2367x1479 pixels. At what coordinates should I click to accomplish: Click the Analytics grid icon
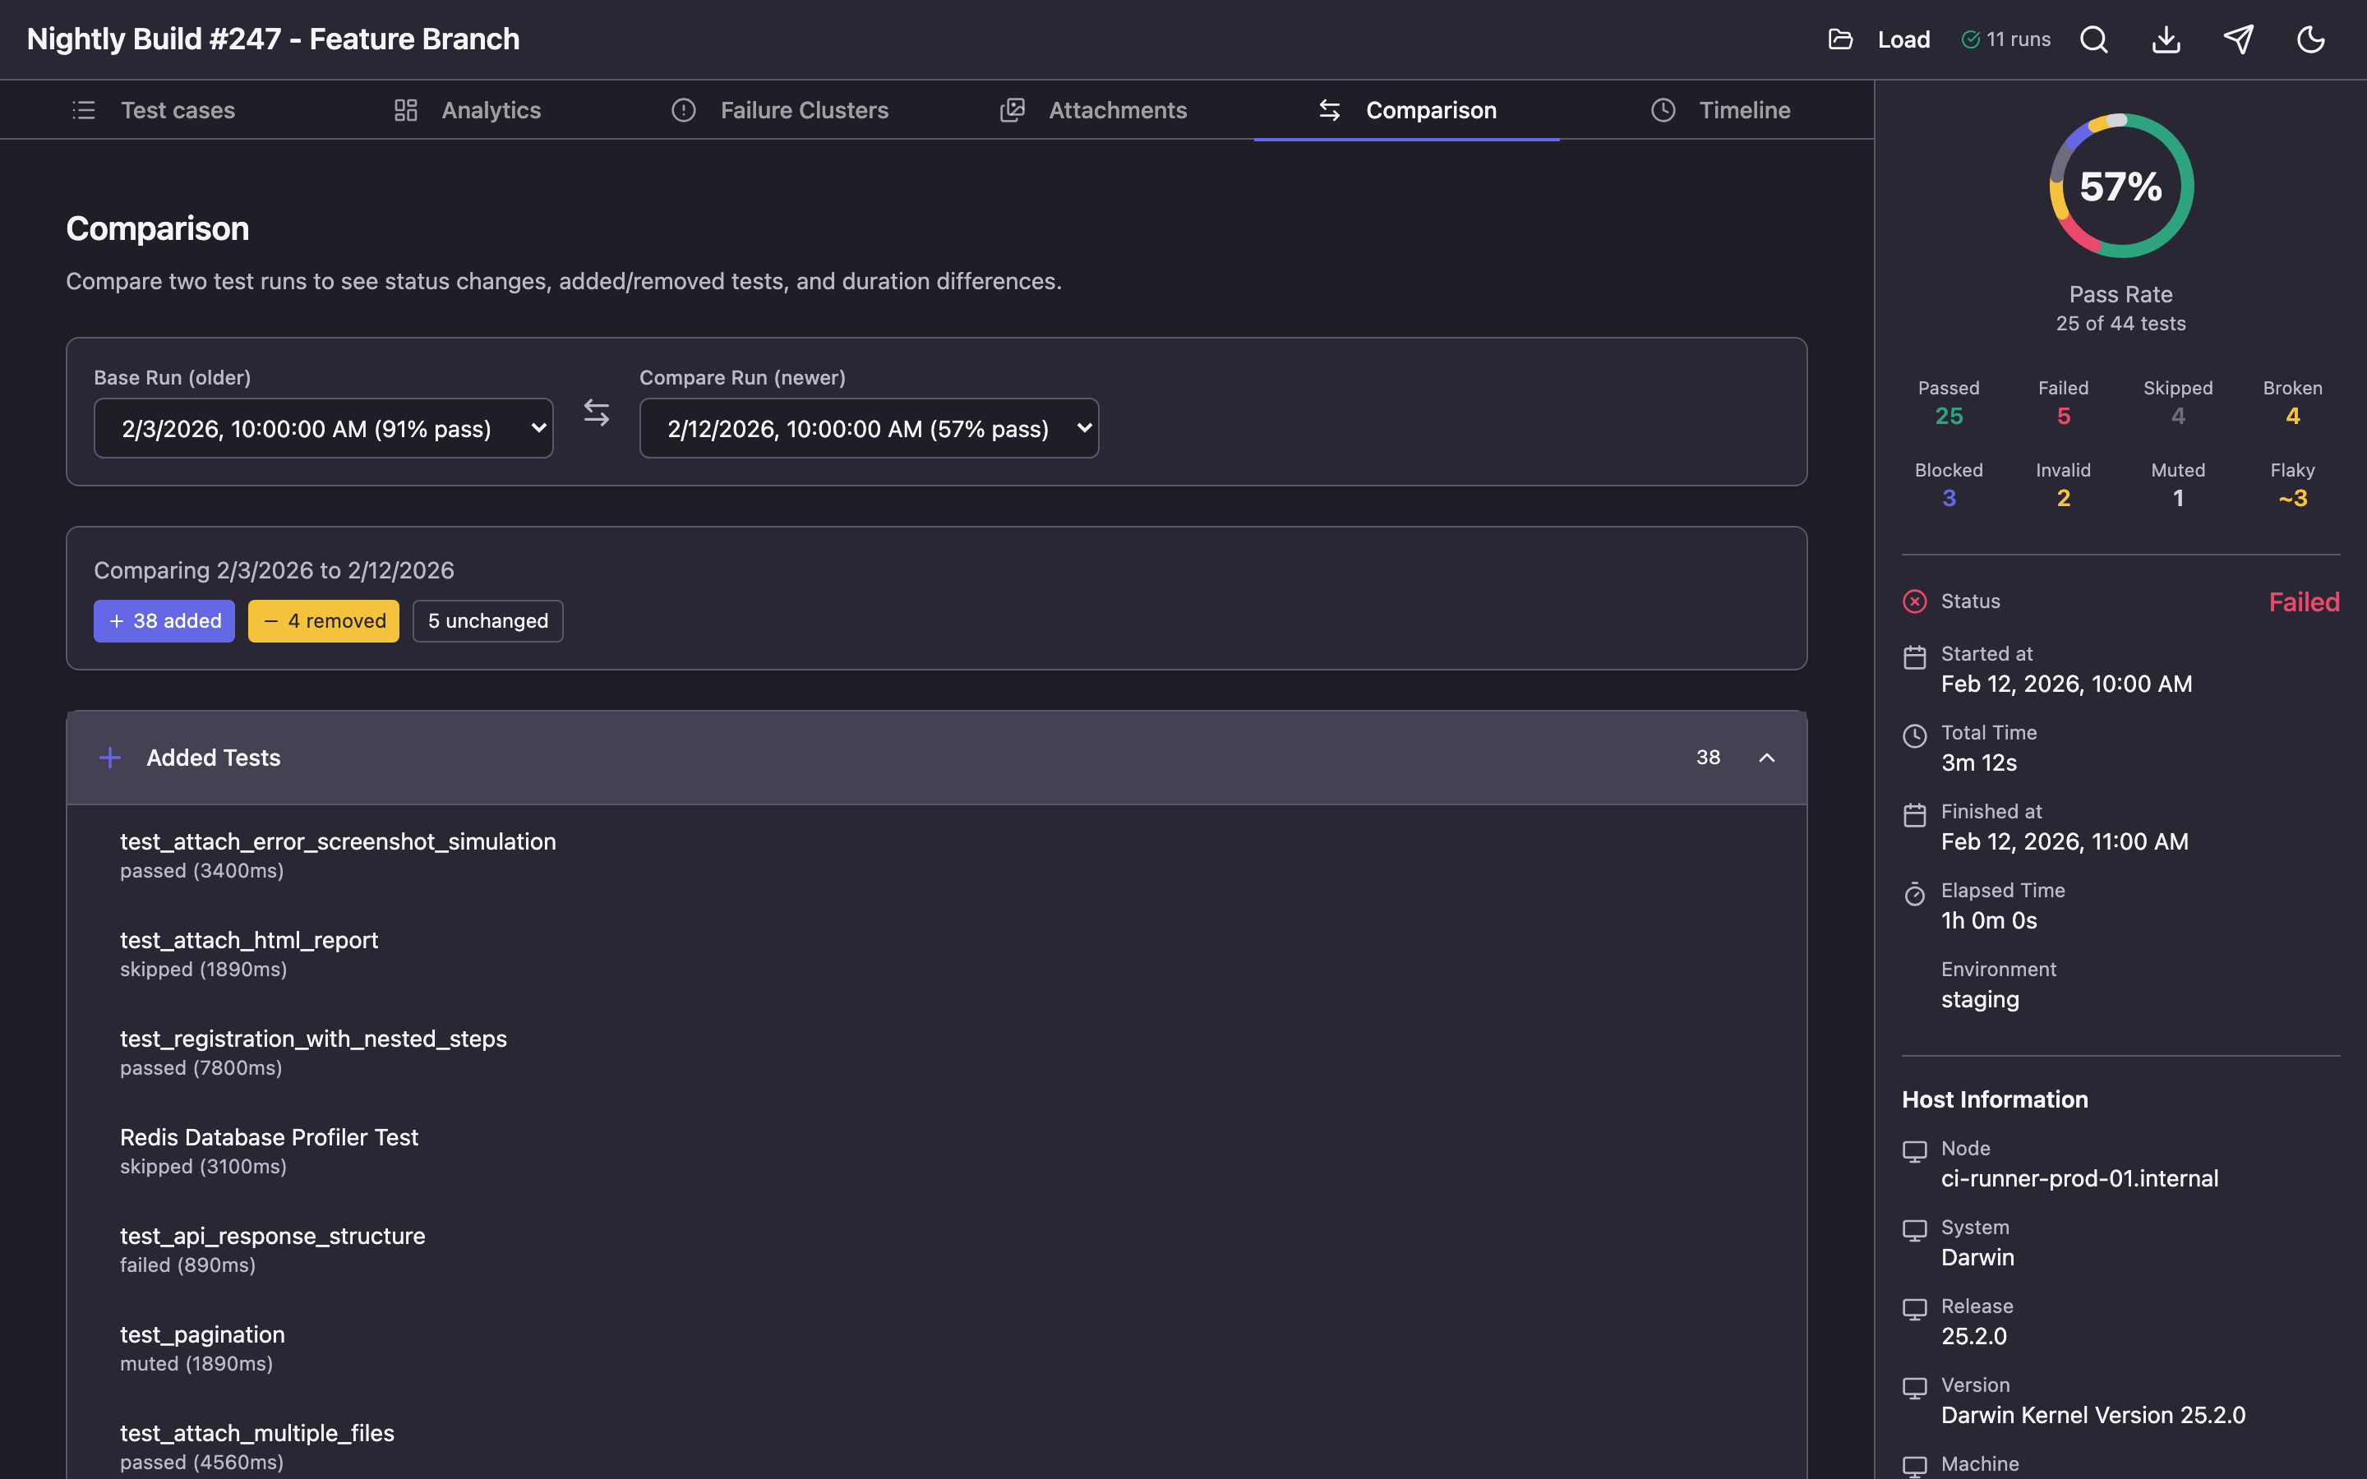[406, 109]
